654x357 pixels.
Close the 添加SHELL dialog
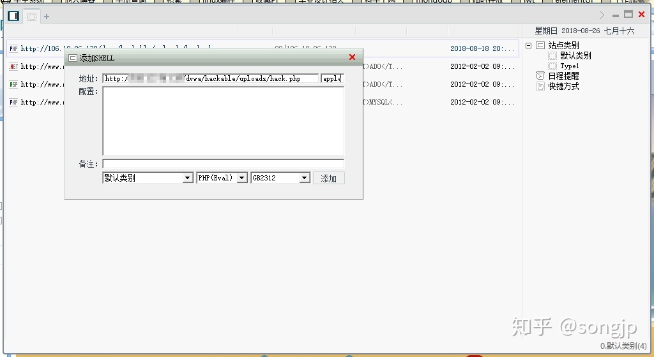(352, 57)
